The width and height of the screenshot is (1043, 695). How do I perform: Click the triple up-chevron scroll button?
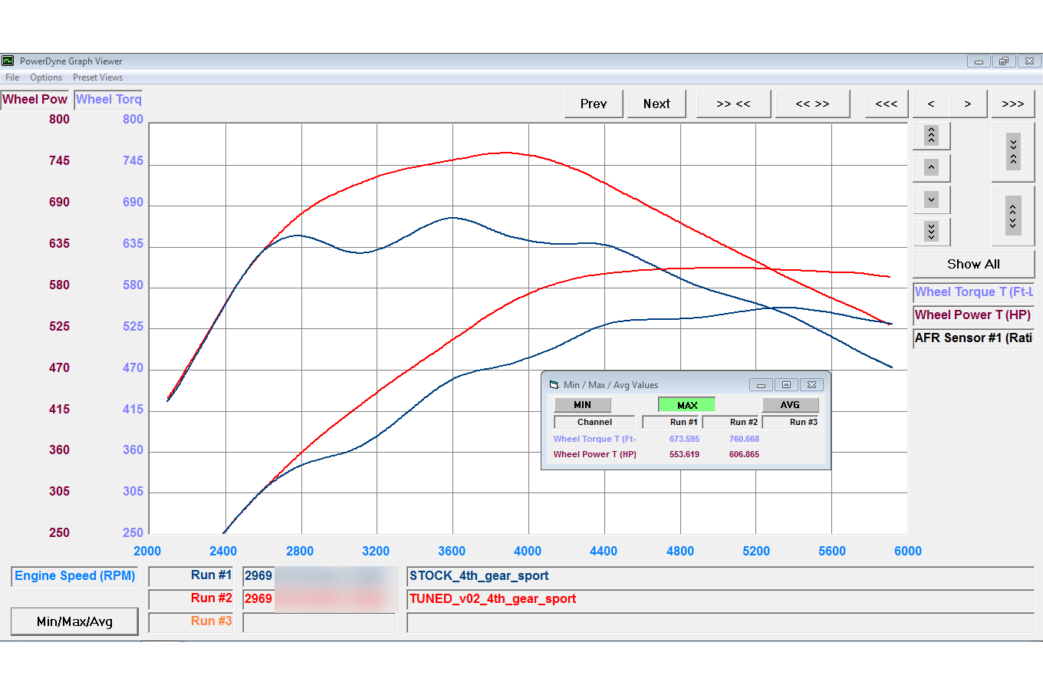click(931, 136)
